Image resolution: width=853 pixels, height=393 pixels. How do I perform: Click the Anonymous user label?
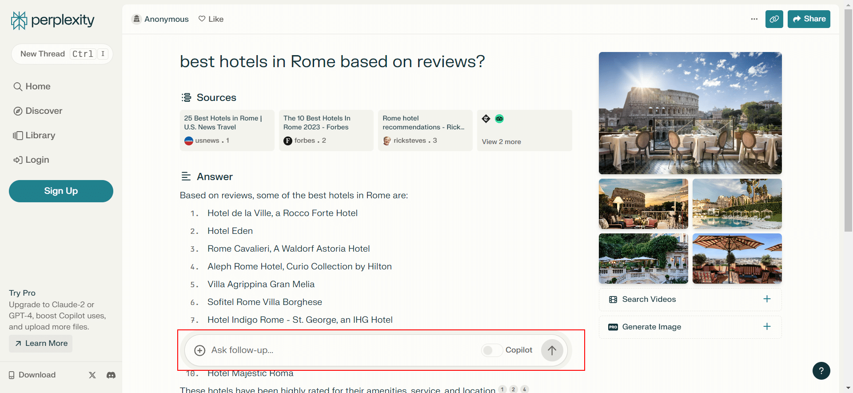160,19
